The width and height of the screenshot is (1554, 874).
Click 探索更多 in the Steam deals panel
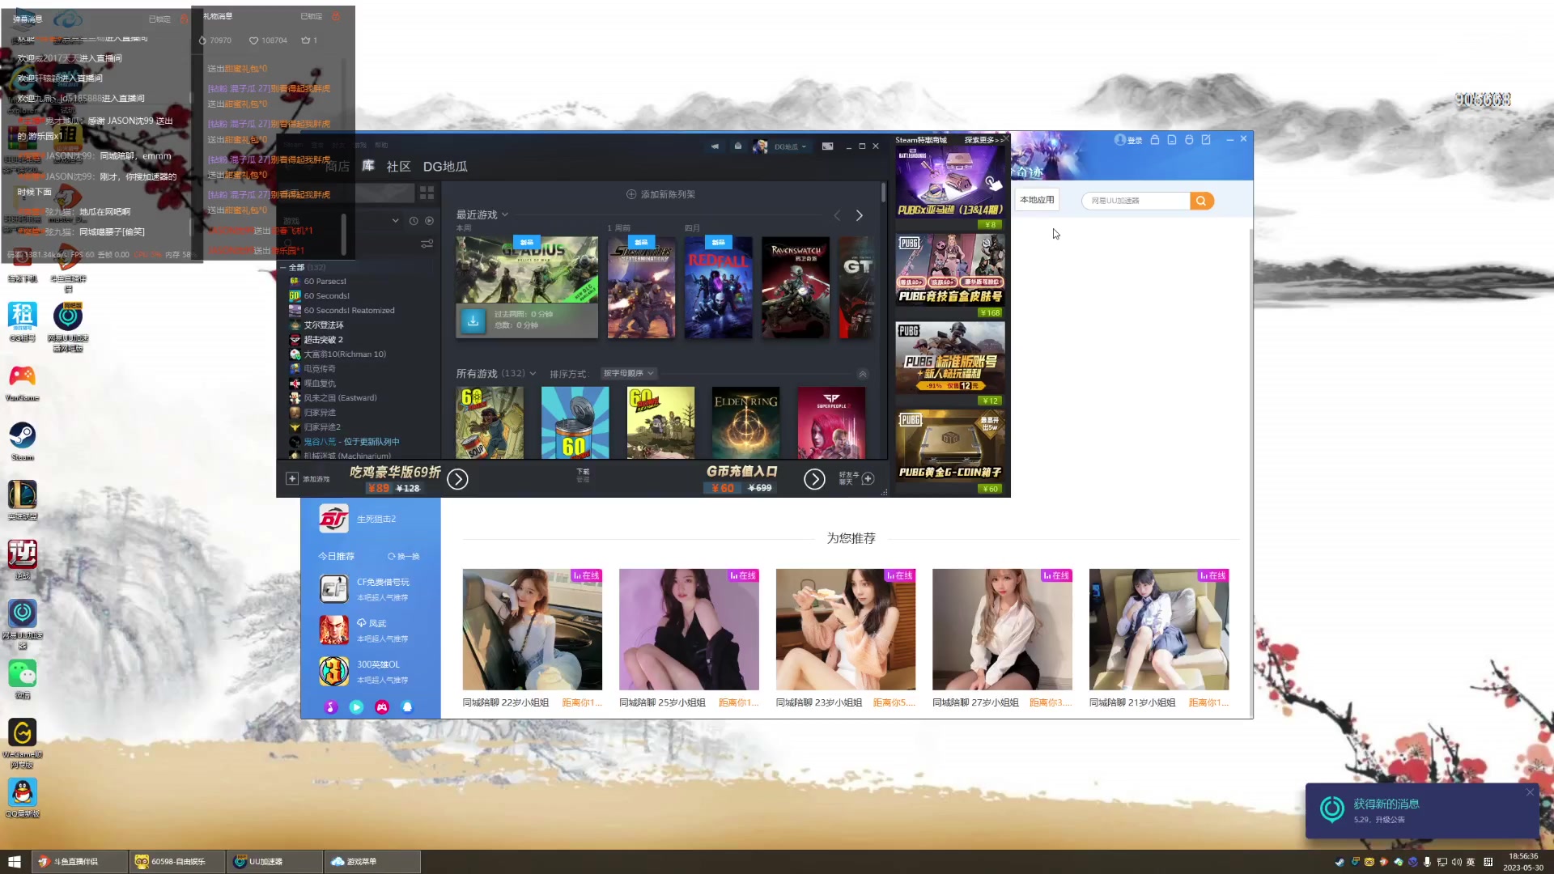point(983,140)
